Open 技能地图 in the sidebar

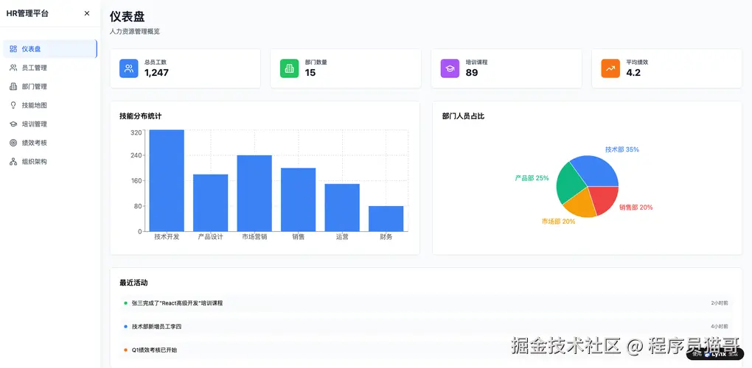(x=50, y=105)
